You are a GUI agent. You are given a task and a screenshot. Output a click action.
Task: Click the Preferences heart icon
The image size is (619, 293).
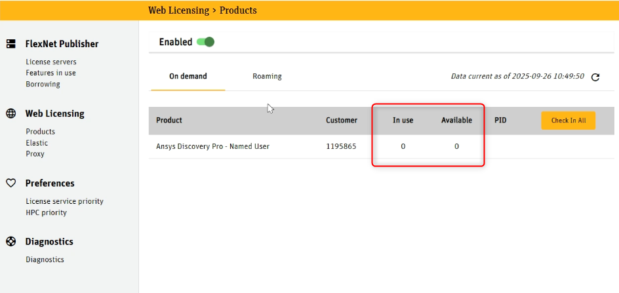10,184
